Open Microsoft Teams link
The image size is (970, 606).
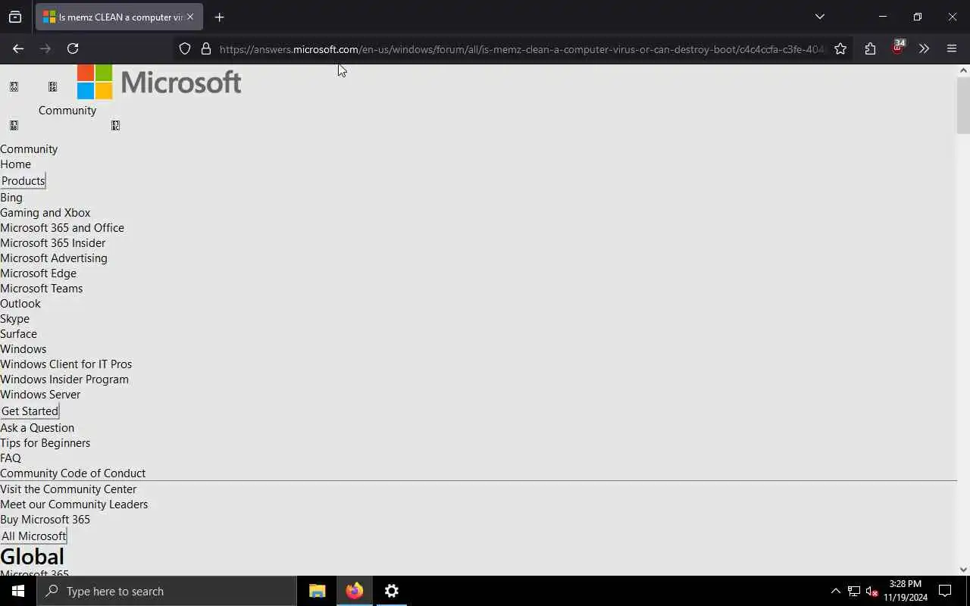[x=42, y=289]
